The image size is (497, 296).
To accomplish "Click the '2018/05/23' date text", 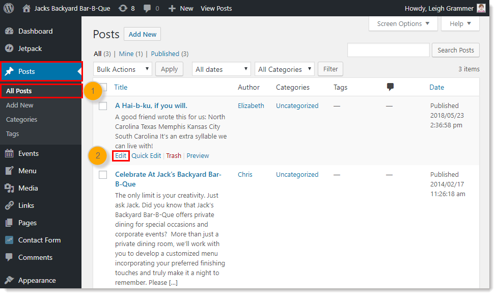I will (x=447, y=116).
